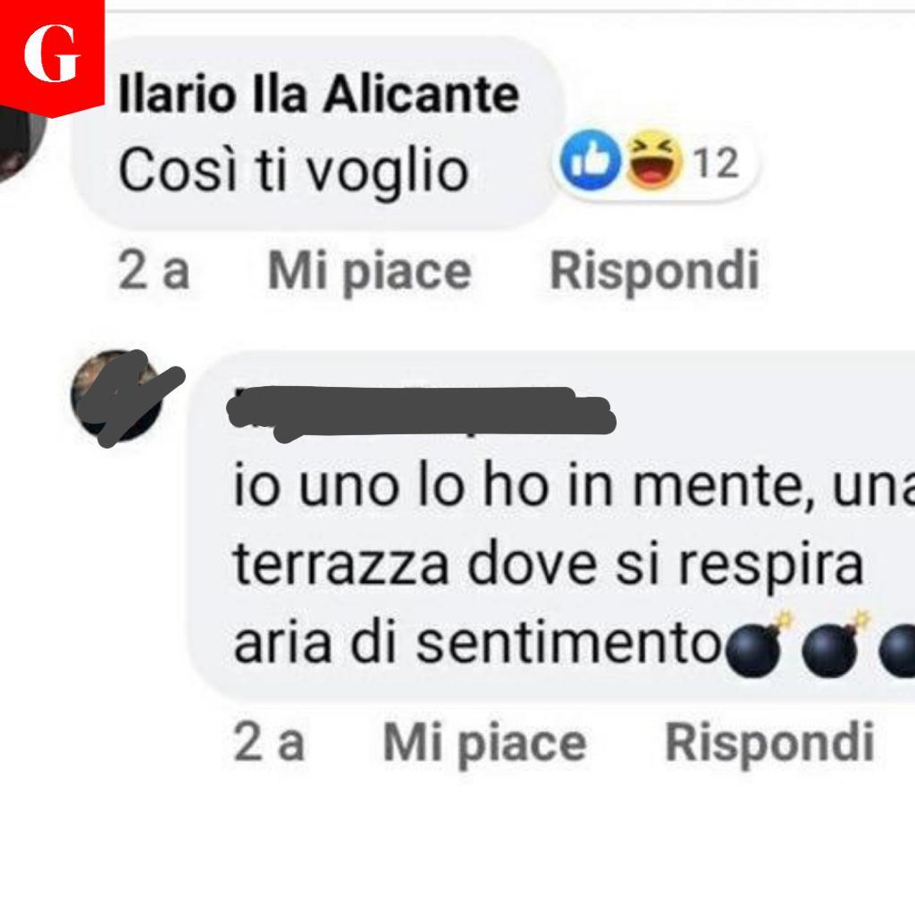
Task: Click the second bomb emoji
Action: coord(835,645)
